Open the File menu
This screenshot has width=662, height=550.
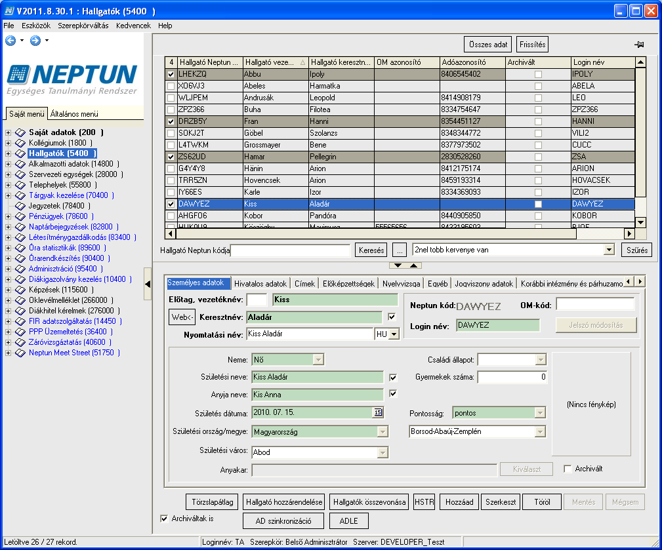point(9,26)
